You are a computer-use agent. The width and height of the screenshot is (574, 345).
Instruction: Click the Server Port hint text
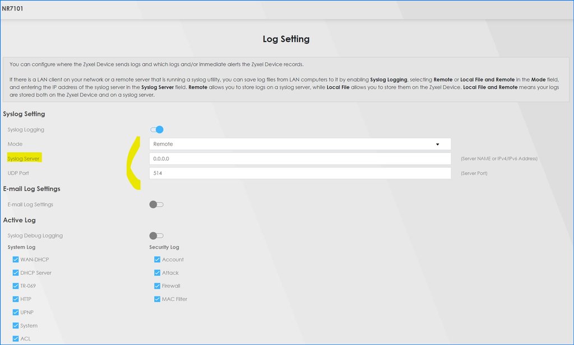click(x=474, y=173)
